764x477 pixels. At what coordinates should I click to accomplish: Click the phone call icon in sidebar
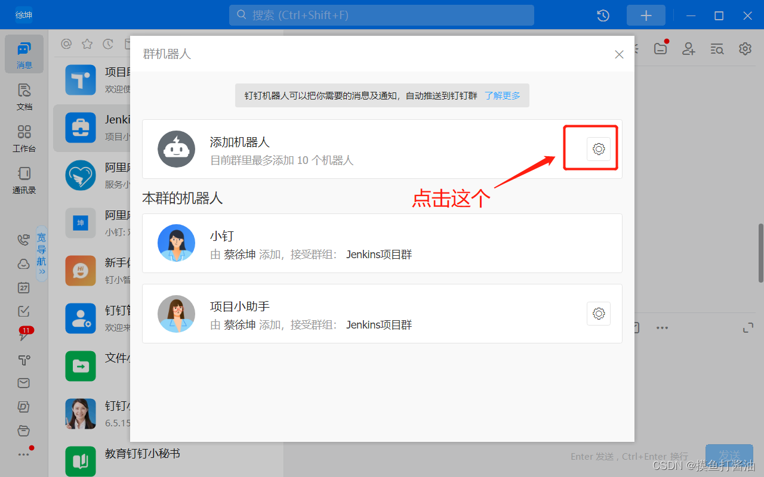(x=24, y=240)
